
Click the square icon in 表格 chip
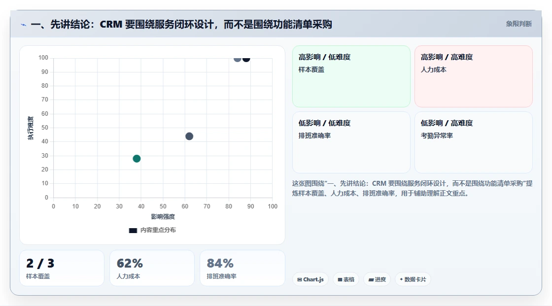coord(340,279)
